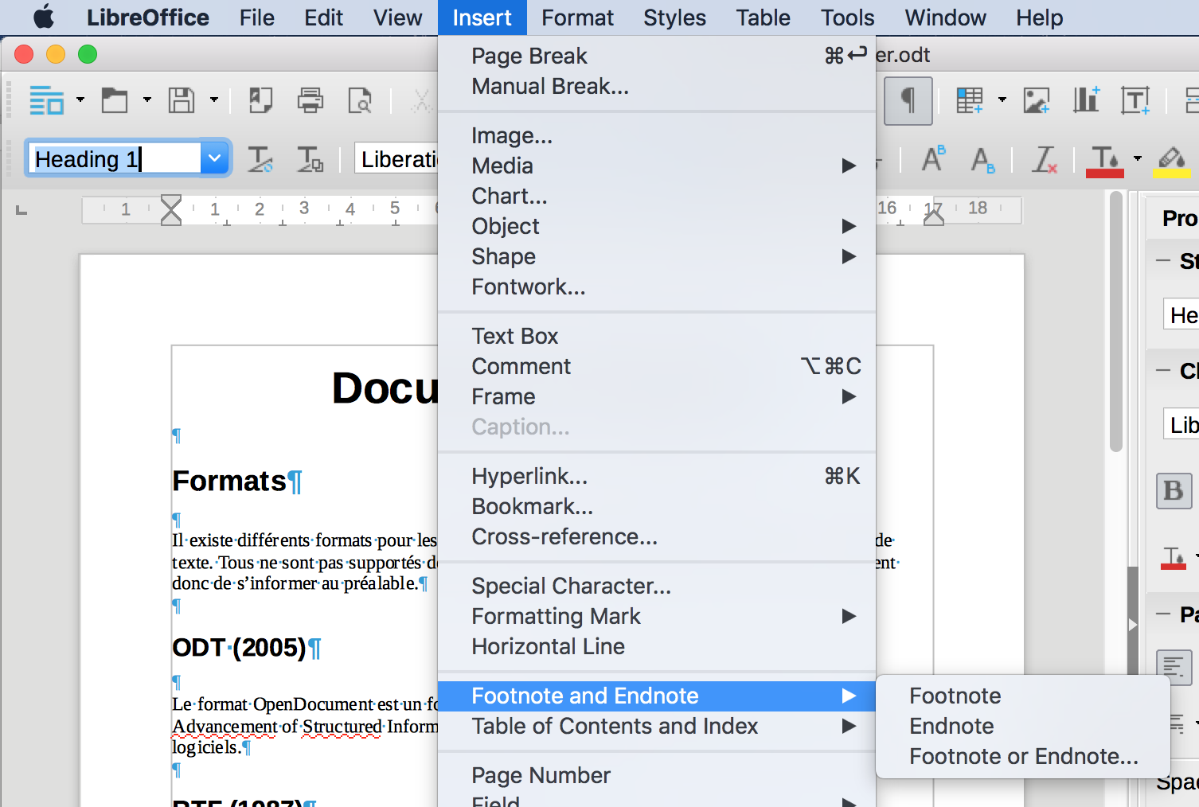Choose Image... from Insert menu
Image resolution: width=1199 pixels, height=807 pixels.
click(x=657, y=135)
